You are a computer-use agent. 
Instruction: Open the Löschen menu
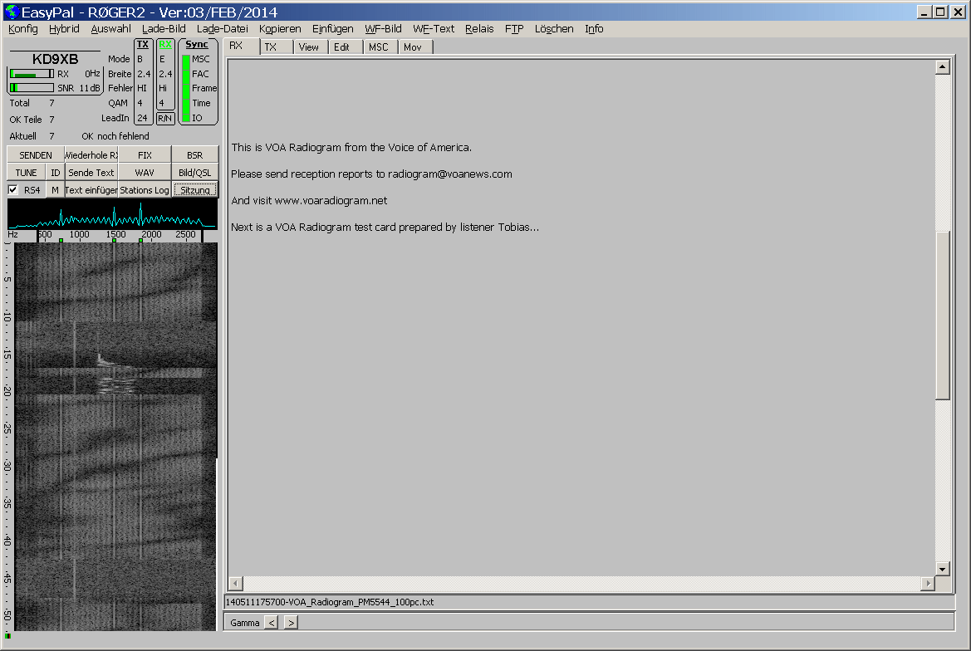tap(553, 28)
